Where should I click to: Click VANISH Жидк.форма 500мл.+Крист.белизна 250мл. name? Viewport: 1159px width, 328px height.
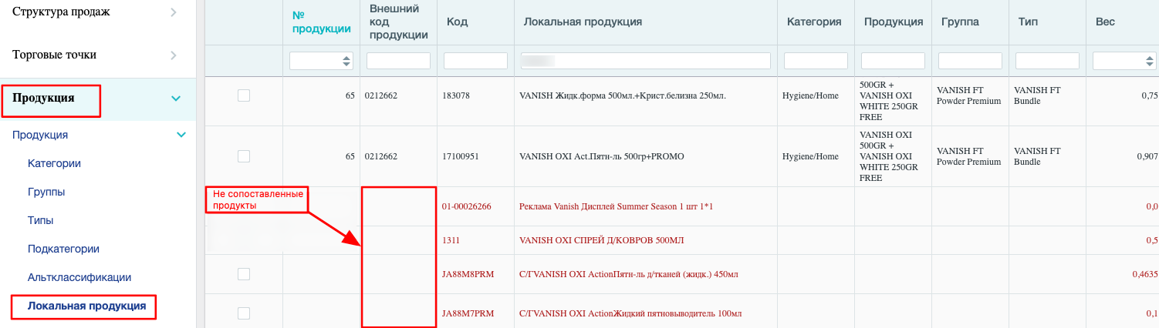click(624, 95)
